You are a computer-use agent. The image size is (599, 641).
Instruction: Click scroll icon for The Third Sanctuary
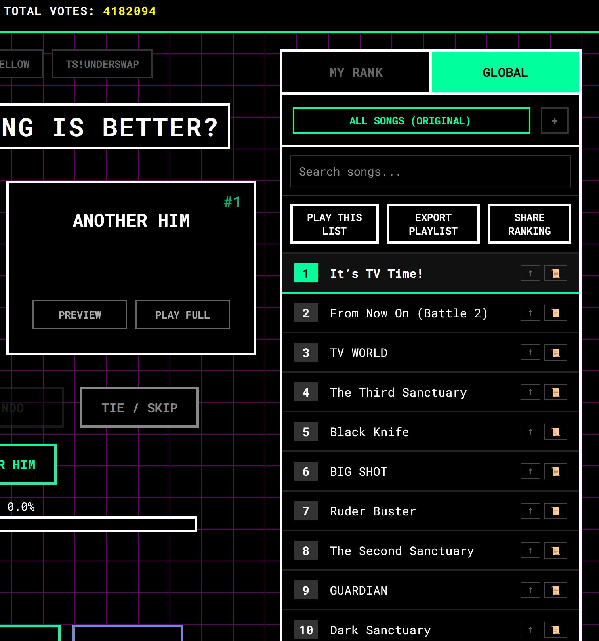click(556, 392)
